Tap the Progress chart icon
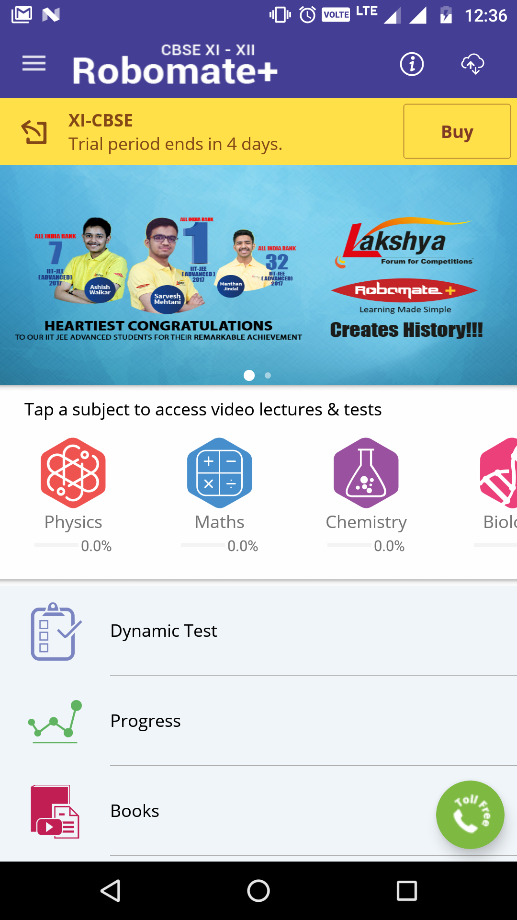Screen dimensions: 517x920 point(55,722)
